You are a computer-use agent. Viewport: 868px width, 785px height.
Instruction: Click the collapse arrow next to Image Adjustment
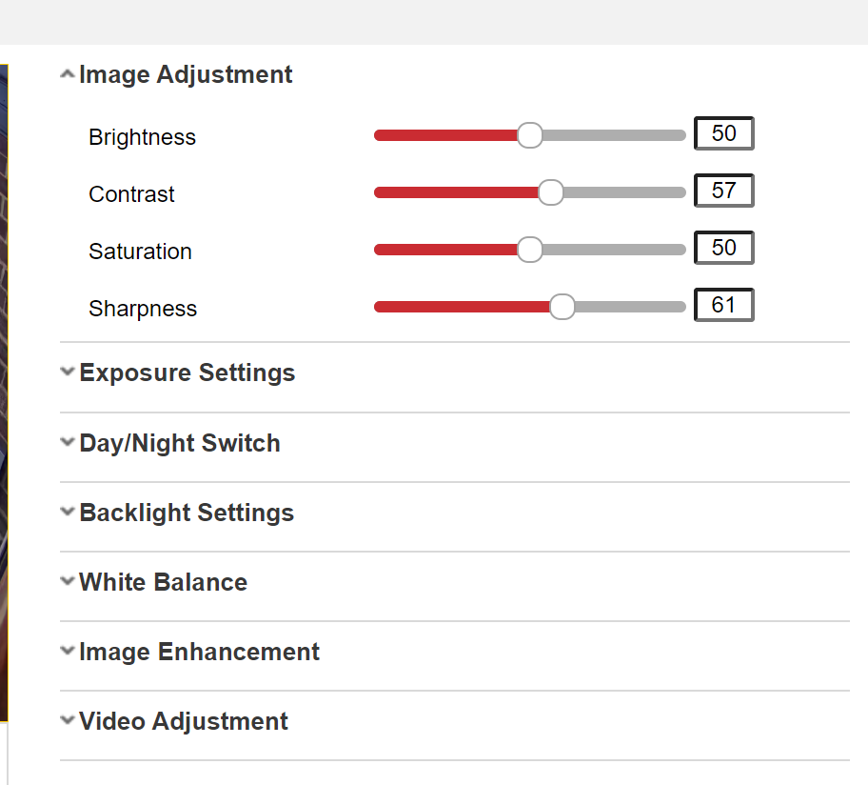pos(67,73)
